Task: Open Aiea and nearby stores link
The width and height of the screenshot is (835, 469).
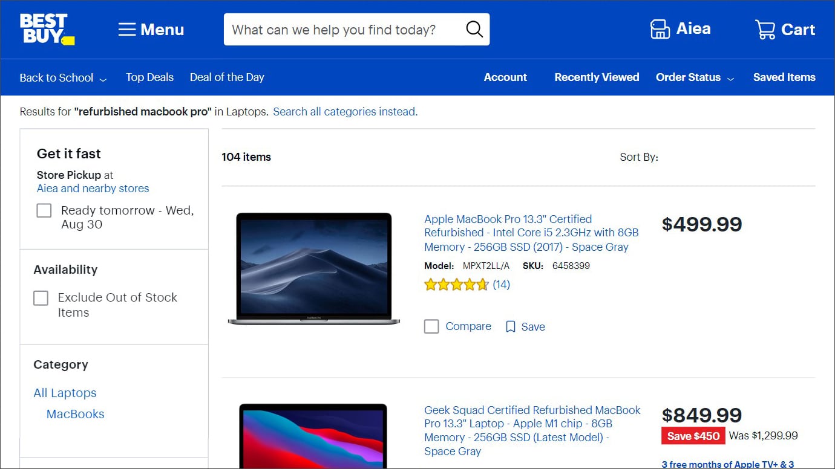Action: [93, 189]
